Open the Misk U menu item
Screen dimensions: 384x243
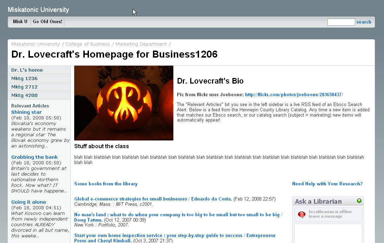point(20,21)
